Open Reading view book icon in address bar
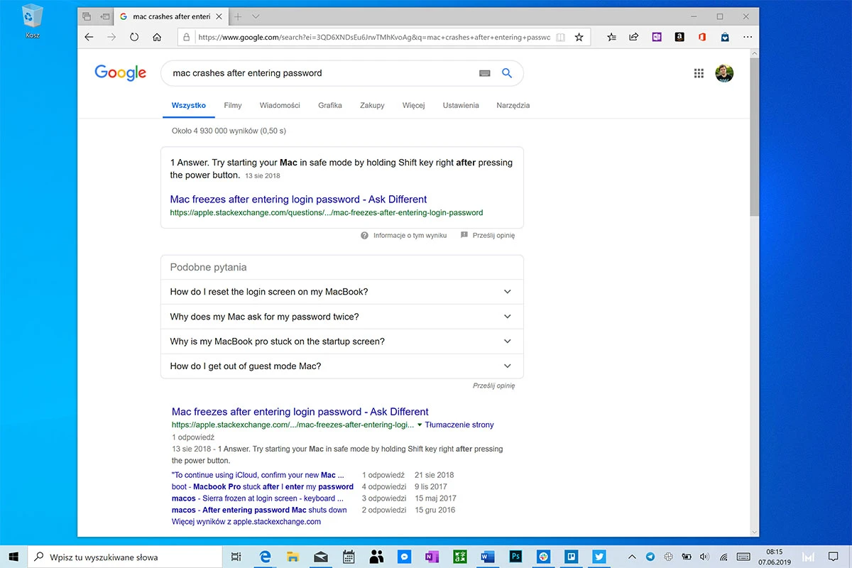Image resolution: width=852 pixels, height=568 pixels. (x=561, y=38)
